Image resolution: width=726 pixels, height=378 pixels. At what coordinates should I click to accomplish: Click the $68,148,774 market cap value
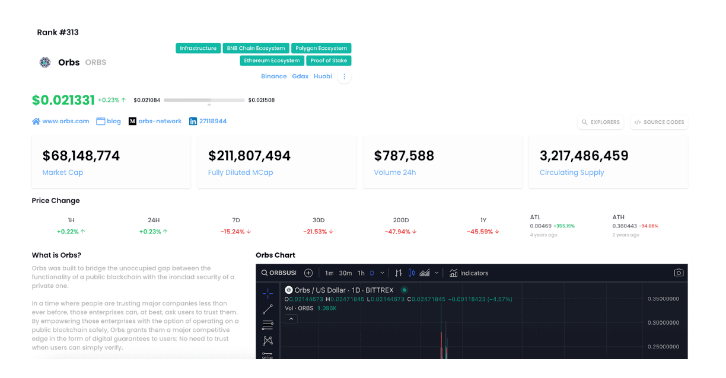[81, 156]
